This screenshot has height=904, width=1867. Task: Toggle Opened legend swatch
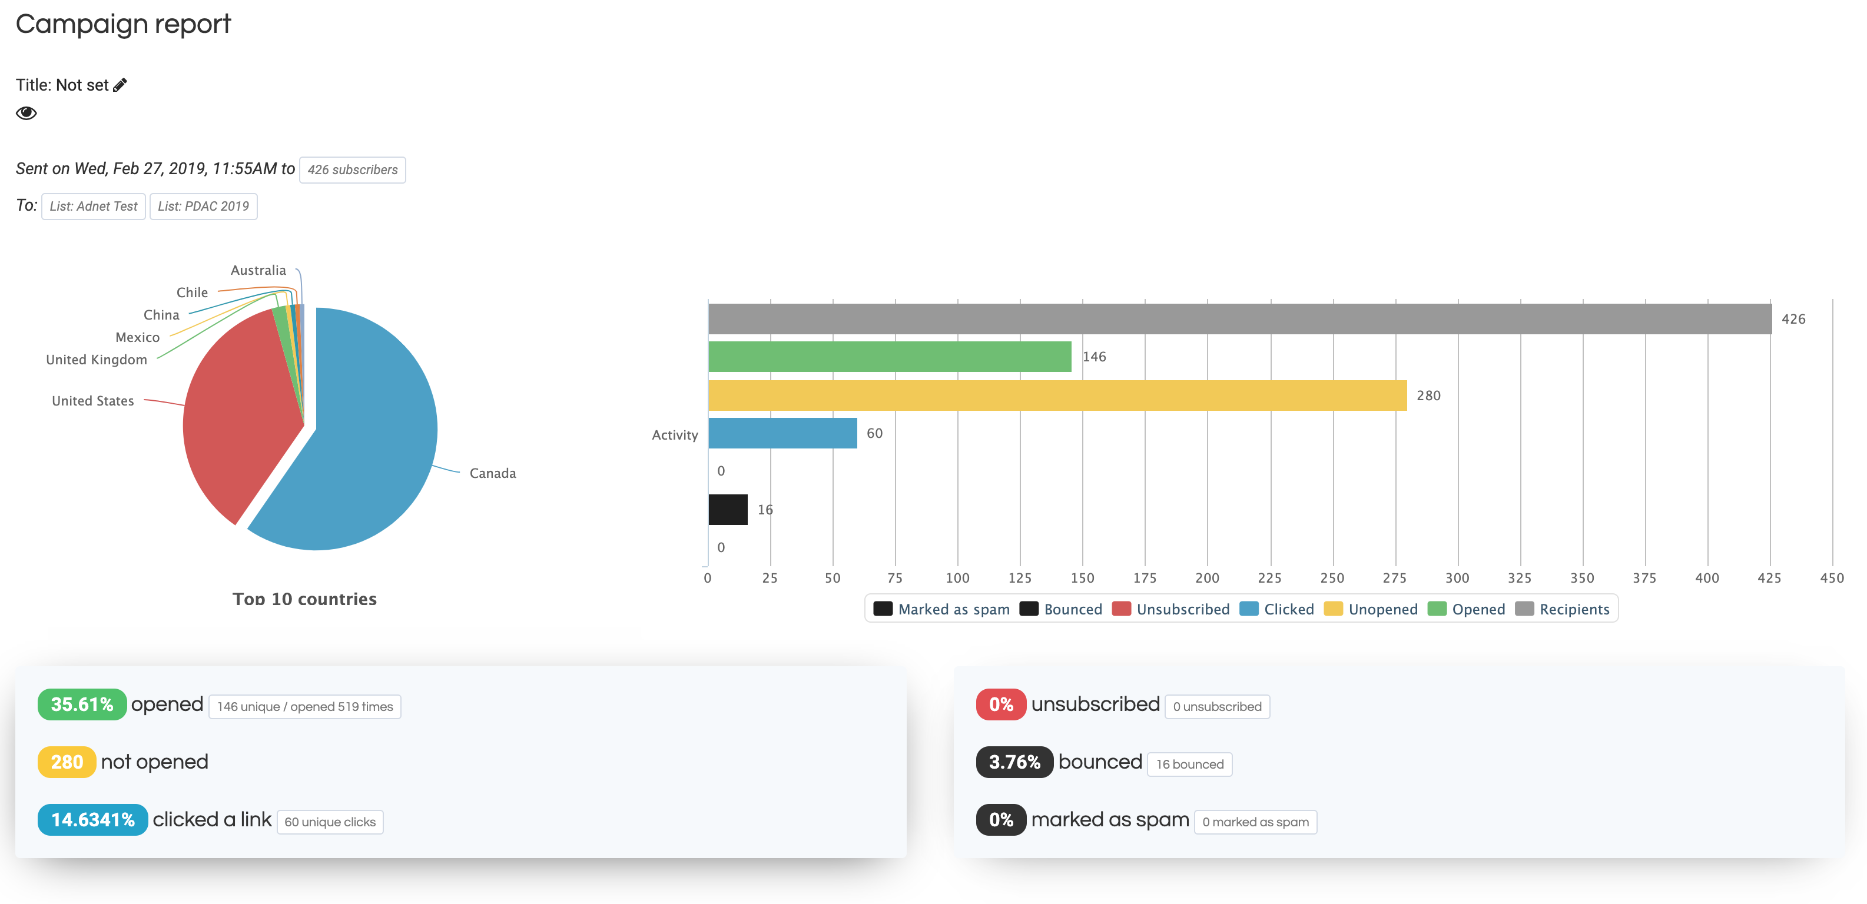[x=1437, y=609]
